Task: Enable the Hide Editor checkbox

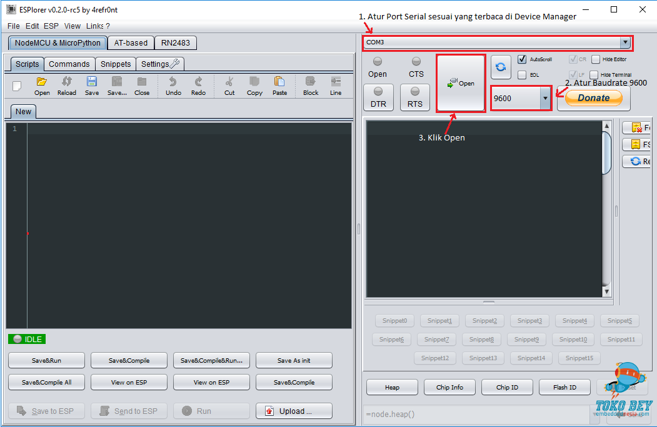Action: coord(595,59)
